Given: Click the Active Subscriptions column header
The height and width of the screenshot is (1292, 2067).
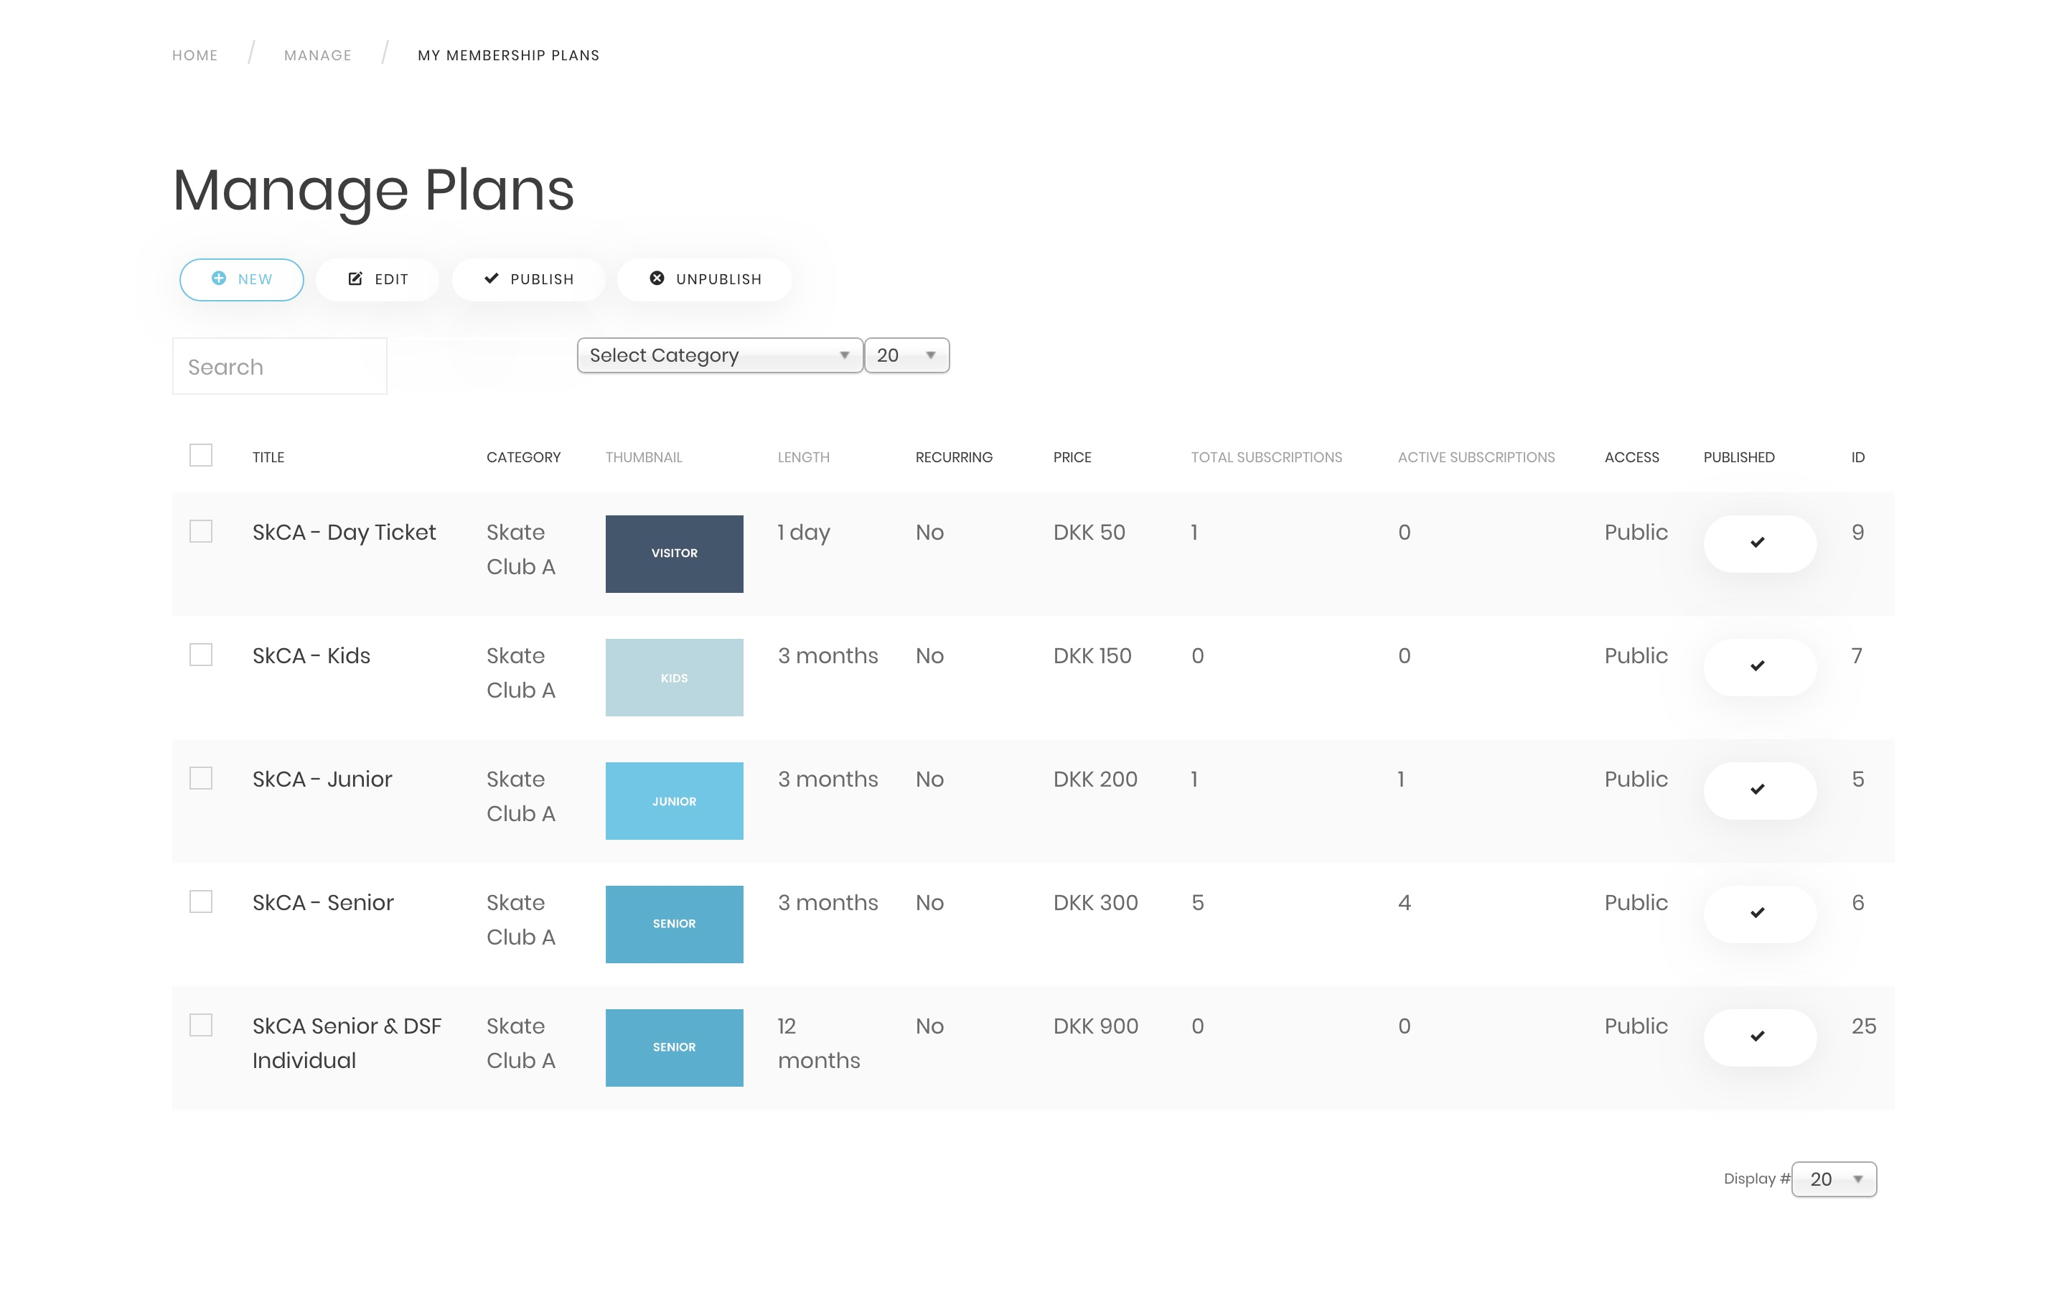Looking at the screenshot, I should pyautogui.click(x=1476, y=457).
